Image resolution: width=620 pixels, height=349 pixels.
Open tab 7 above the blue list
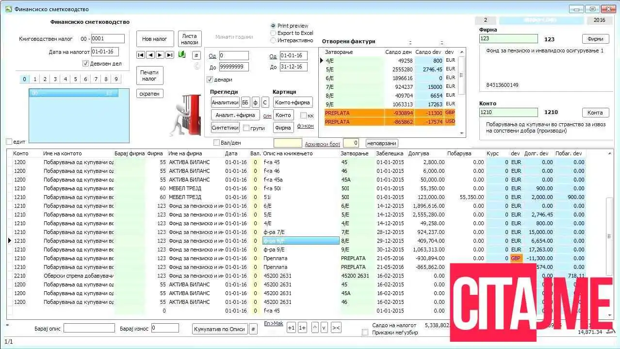pyautogui.click(x=96, y=79)
